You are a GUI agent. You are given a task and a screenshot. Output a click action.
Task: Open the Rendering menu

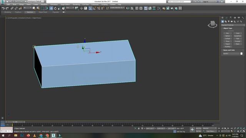pyautogui.click(x=76, y=5)
